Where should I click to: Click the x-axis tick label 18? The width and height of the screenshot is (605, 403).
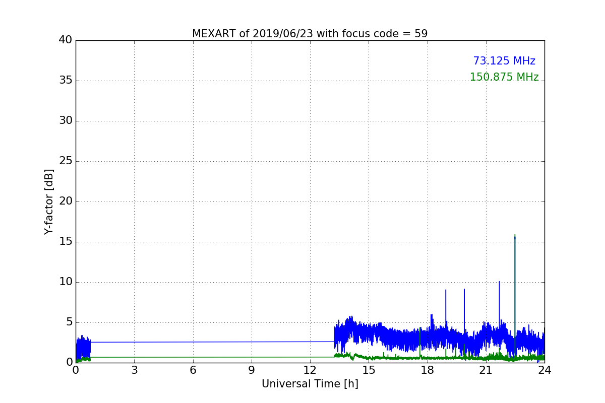click(428, 370)
